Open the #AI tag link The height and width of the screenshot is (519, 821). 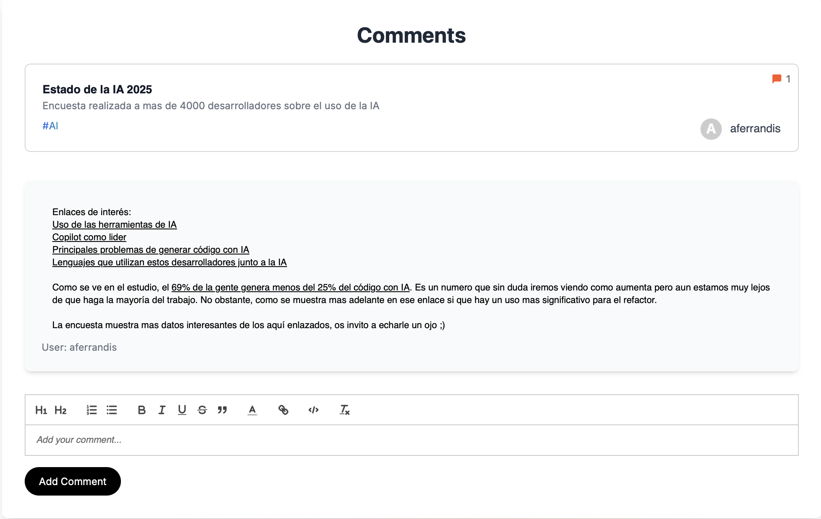(x=50, y=126)
